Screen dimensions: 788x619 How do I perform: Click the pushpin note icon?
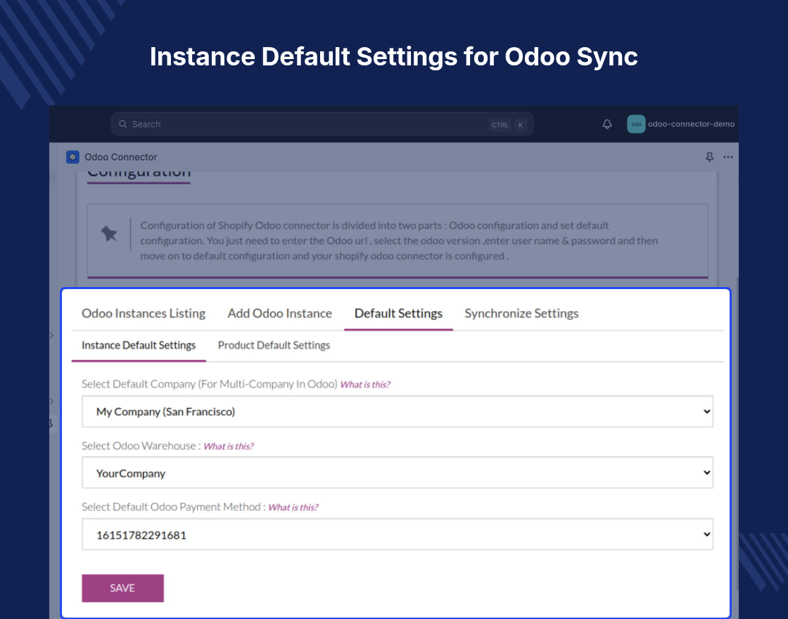pyautogui.click(x=109, y=234)
